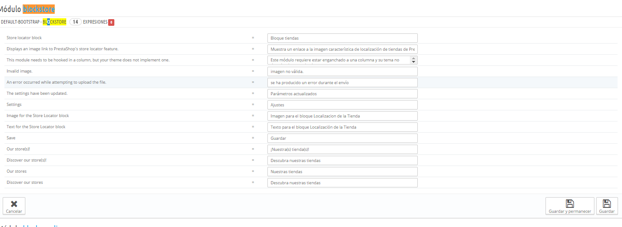Open the blockstore module heading link
The width and height of the screenshot is (622, 227).
tap(39, 8)
